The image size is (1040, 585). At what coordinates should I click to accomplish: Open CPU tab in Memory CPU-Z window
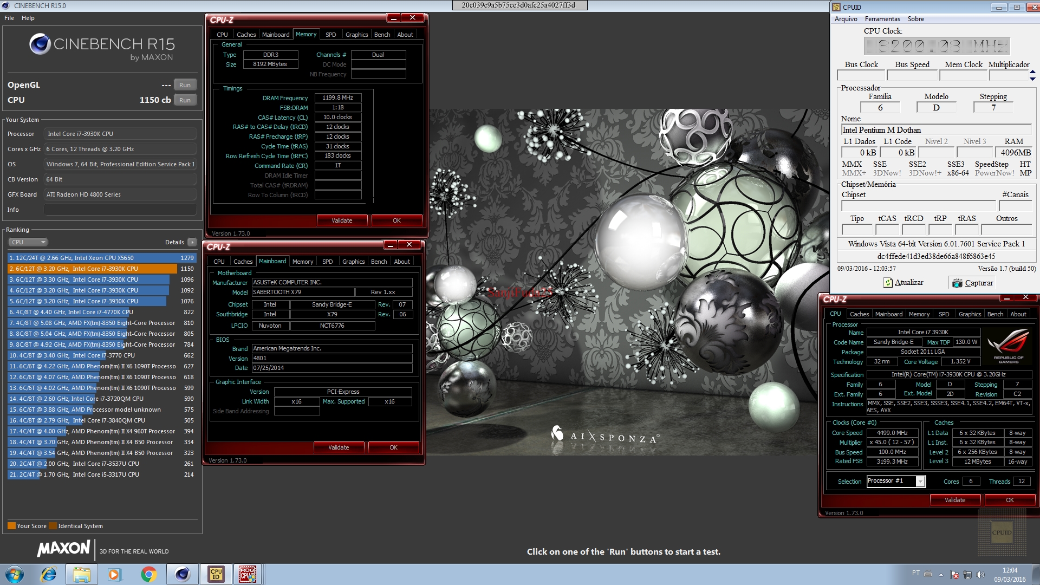click(x=222, y=35)
